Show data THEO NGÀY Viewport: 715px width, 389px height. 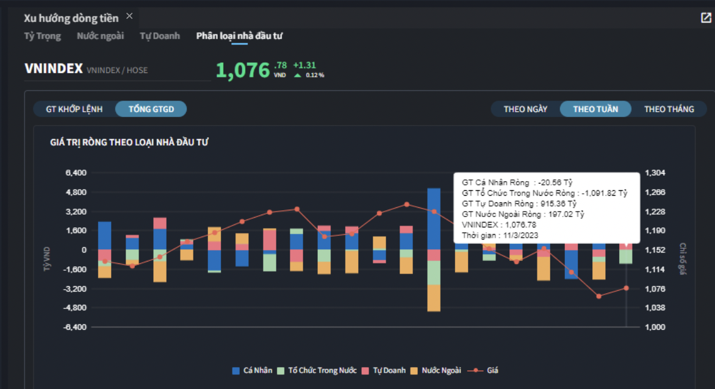coord(525,109)
